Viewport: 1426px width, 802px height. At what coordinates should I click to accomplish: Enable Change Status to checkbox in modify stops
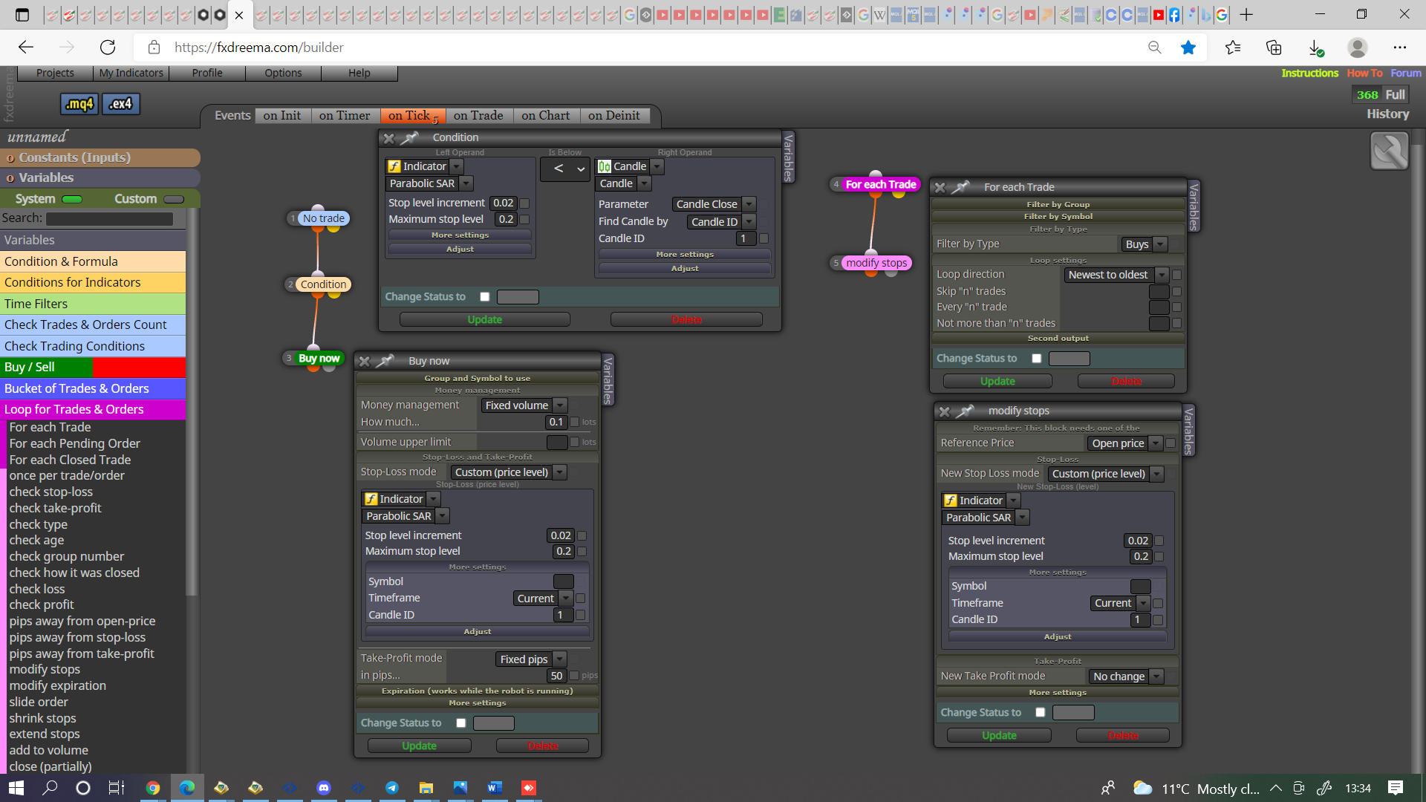coord(1041,713)
